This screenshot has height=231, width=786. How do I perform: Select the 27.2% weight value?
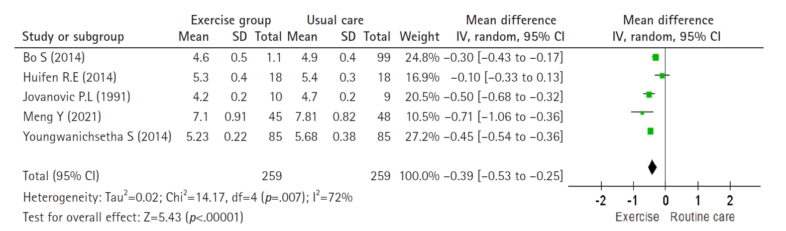(422, 136)
